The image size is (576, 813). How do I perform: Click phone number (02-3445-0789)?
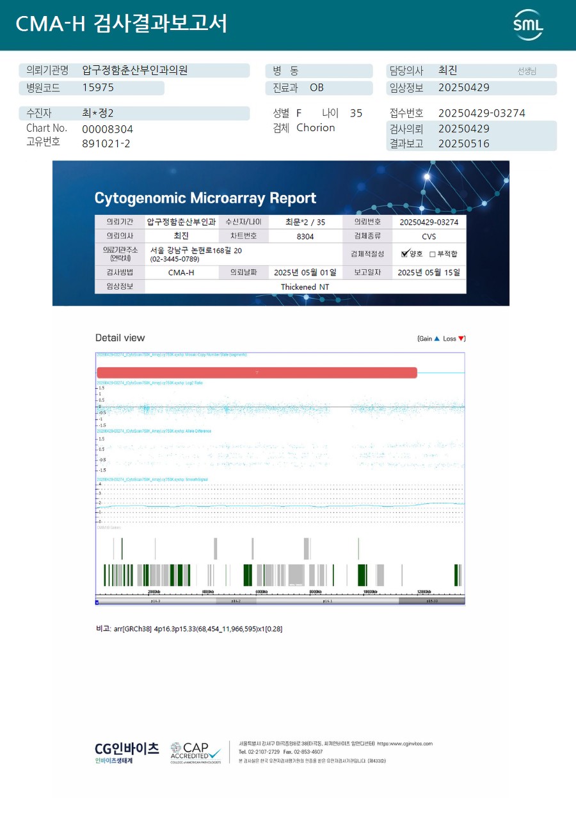(175, 259)
